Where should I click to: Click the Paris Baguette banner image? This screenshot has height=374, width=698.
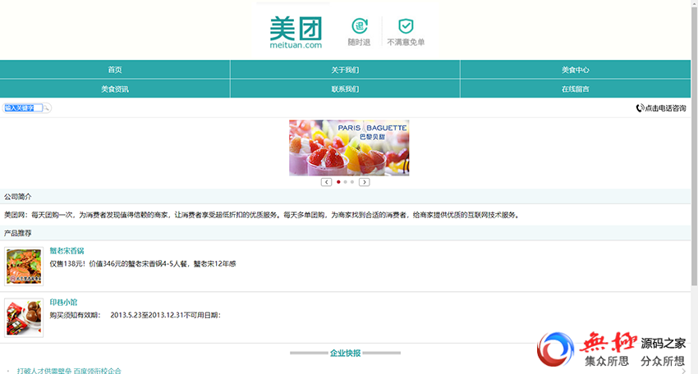349,148
